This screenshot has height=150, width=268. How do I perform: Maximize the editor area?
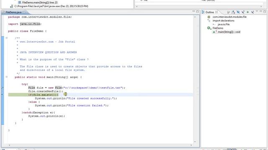click(x=197, y=12)
